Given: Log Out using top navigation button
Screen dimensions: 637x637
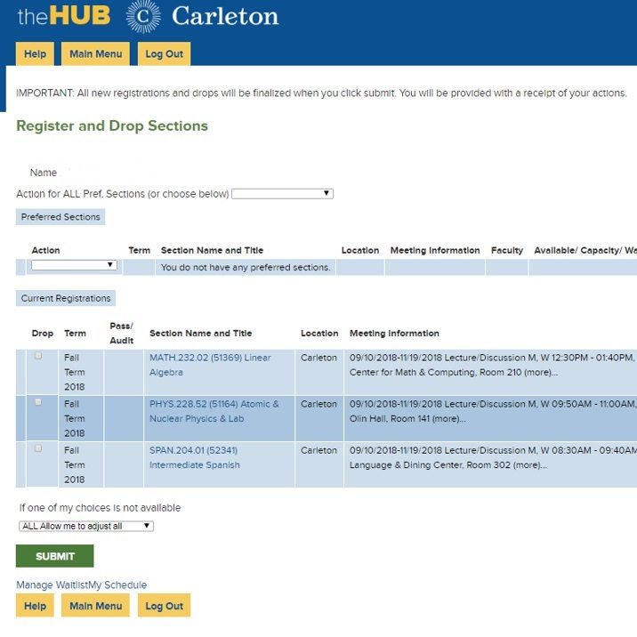Looking at the screenshot, I should click(x=164, y=53).
